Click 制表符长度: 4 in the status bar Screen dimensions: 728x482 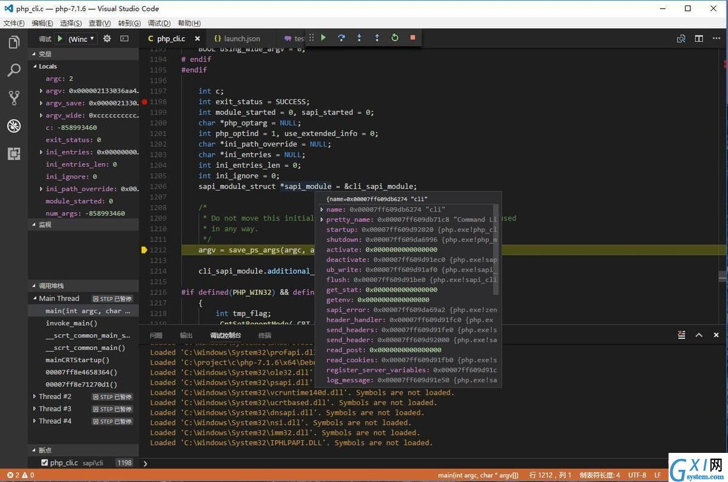(x=599, y=475)
